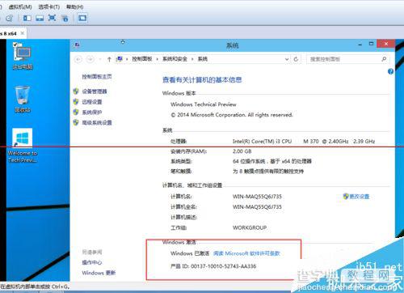Click the product ID 00137-10010-52743-AA336 text
Image resolution: width=404 pixels, height=293 pixels.
point(224,266)
